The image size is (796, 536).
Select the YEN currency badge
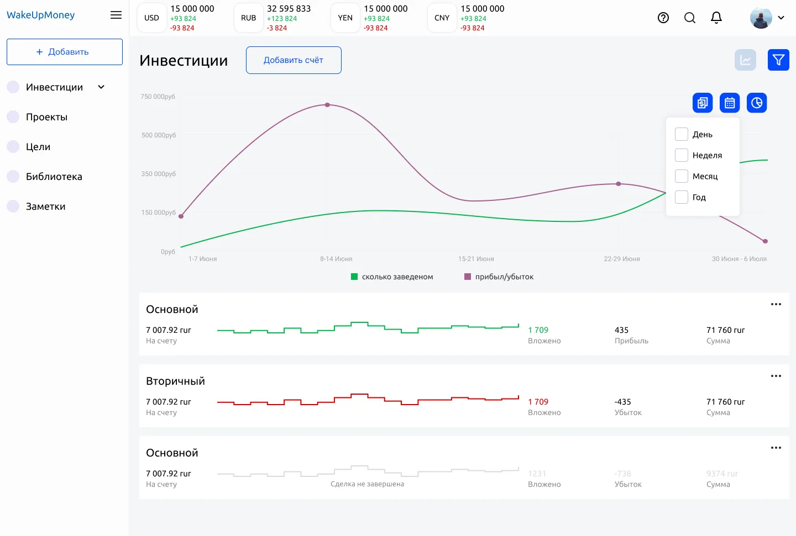[x=345, y=18]
